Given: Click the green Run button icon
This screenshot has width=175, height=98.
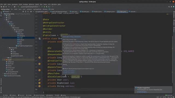Looking at the screenshot, I should coord(42,7).
